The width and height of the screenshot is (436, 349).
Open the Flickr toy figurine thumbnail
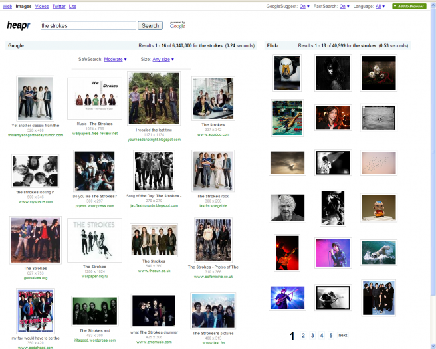click(x=378, y=207)
